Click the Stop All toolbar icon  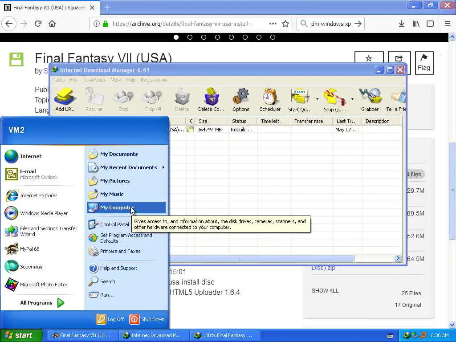click(153, 100)
